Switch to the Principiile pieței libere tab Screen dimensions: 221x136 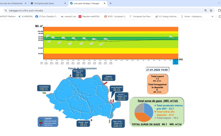47,3
